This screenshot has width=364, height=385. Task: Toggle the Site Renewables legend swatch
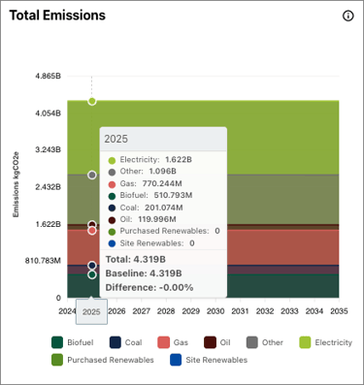point(176,360)
